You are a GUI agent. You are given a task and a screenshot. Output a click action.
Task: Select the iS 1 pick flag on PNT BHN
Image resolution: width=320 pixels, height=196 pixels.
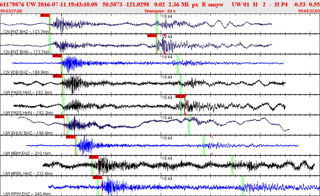click(152, 35)
